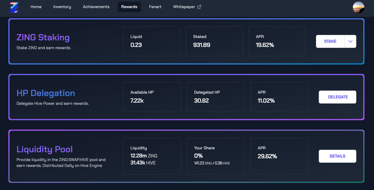Click the Liquidity 12.28m ZING value
Screen dimensions: 374x190
point(144,155)
